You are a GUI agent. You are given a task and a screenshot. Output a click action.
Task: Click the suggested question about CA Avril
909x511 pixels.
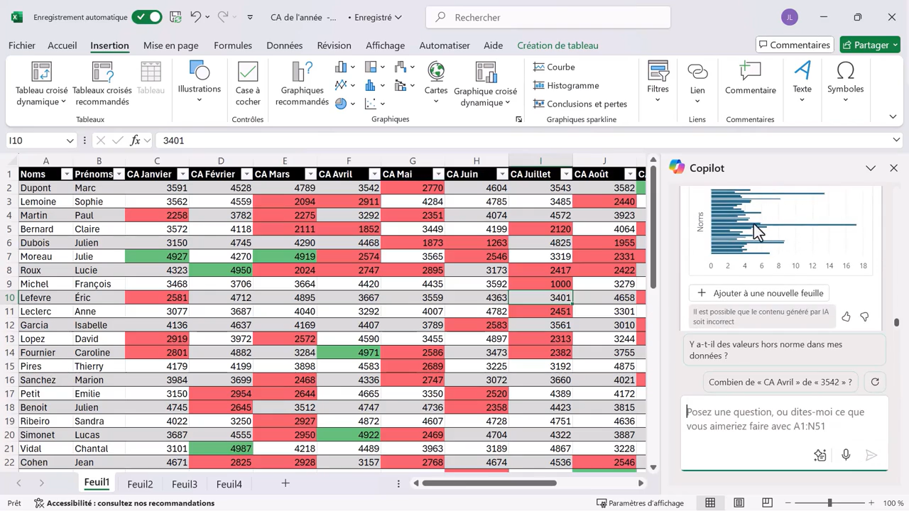[780, 382]
